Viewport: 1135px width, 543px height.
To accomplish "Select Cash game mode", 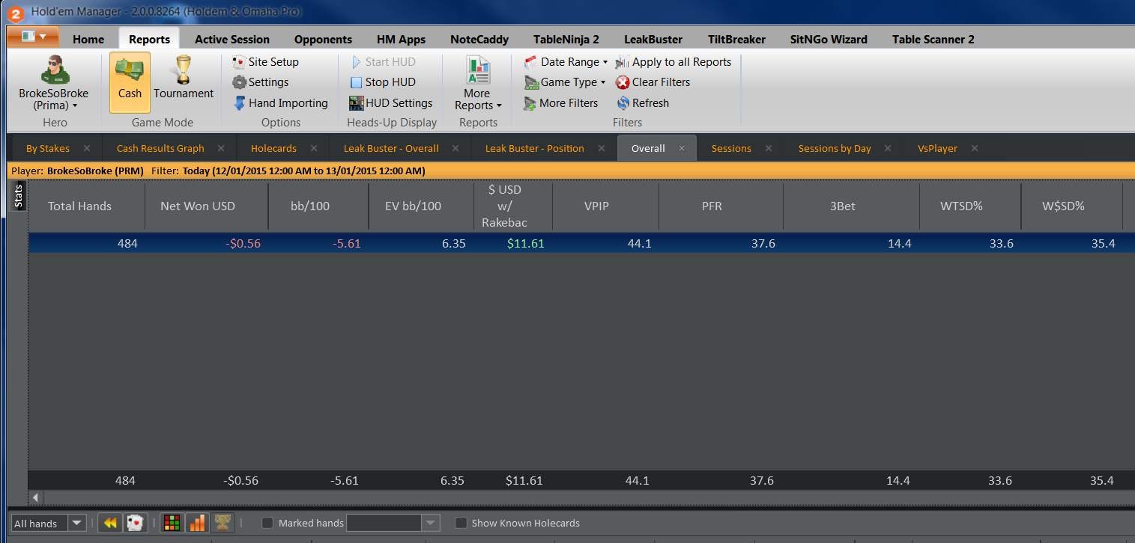I will 130,82.
